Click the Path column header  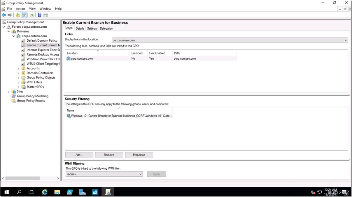pos(204,53)
